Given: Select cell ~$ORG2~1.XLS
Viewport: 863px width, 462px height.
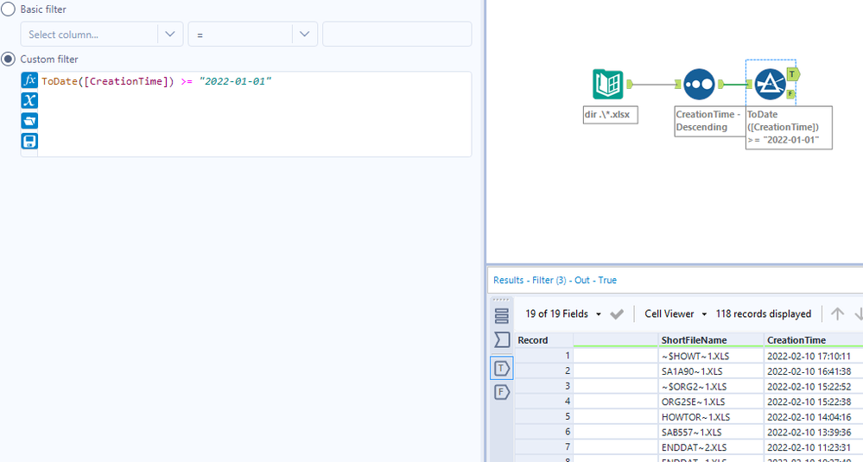Looking at the screenshot, I should coord(711,387).
